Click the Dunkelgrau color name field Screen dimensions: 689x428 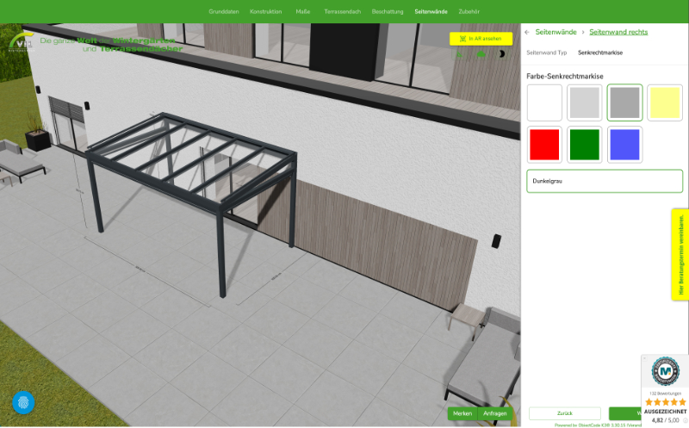coord(605,182)
